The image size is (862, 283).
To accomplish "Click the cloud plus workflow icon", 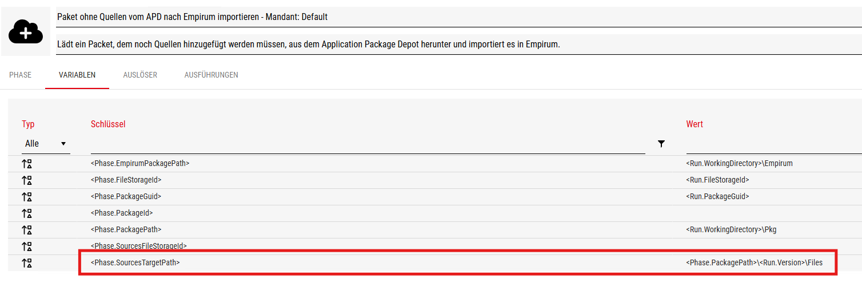I will pos(26,32).
